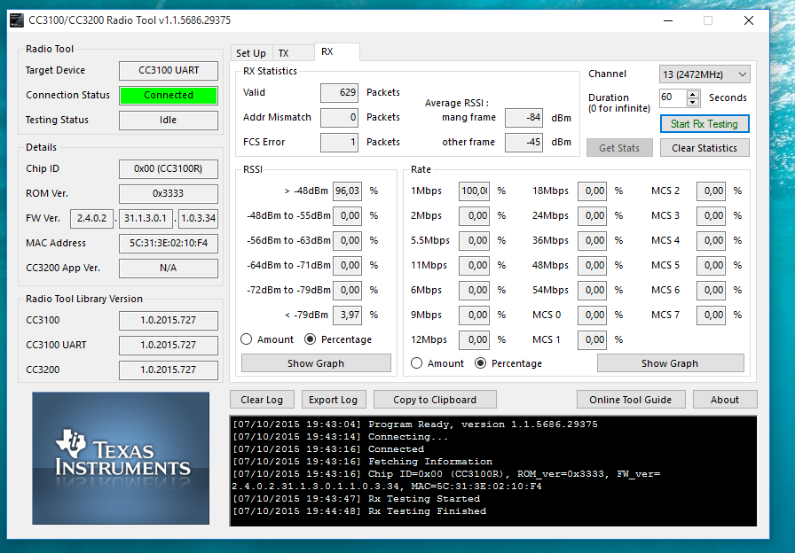The width and height of the screenshot is (795, 553).
Task: Show Graph for the Rate section
Action: (x=670, y=363)
